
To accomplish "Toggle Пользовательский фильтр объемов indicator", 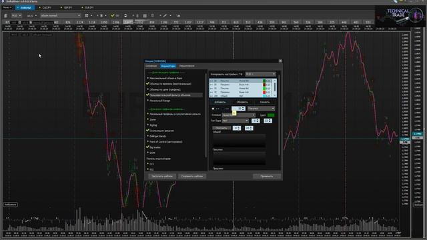I will (x=174, y=95).
